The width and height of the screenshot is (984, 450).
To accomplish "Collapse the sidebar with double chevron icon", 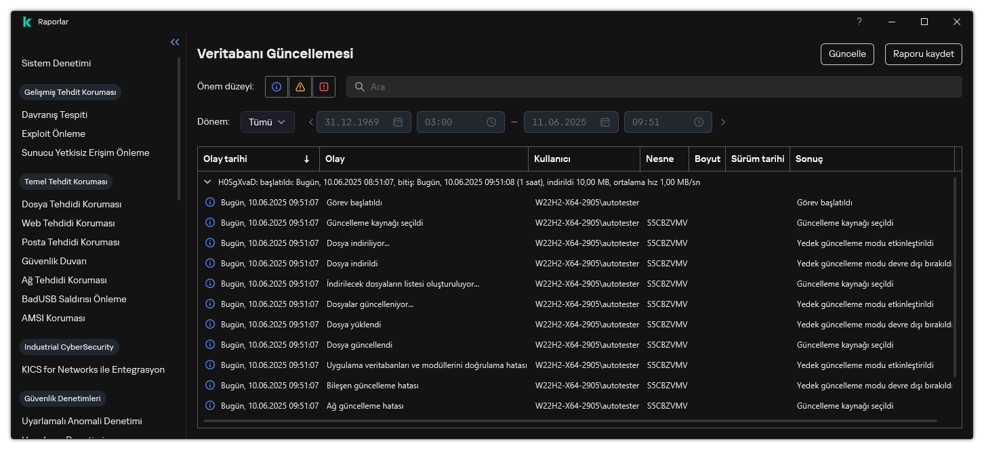I will (x=175, y=42).
